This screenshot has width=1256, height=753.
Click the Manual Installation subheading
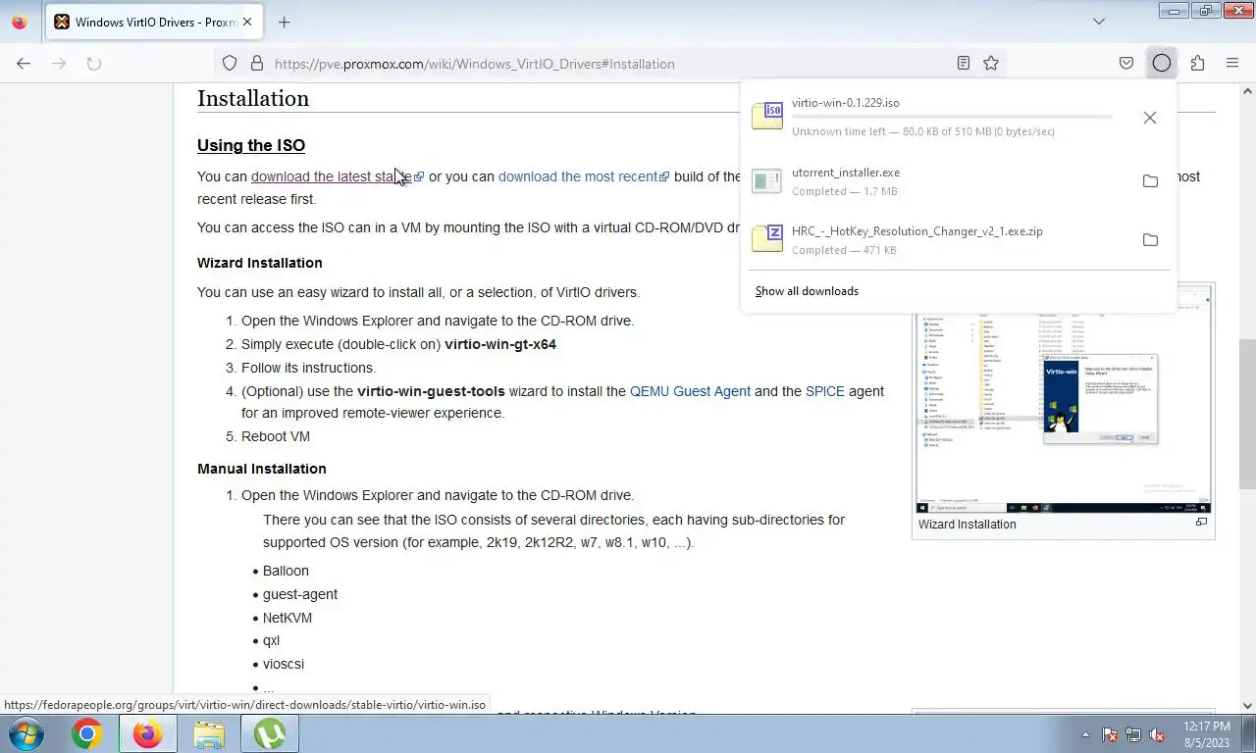262,469
